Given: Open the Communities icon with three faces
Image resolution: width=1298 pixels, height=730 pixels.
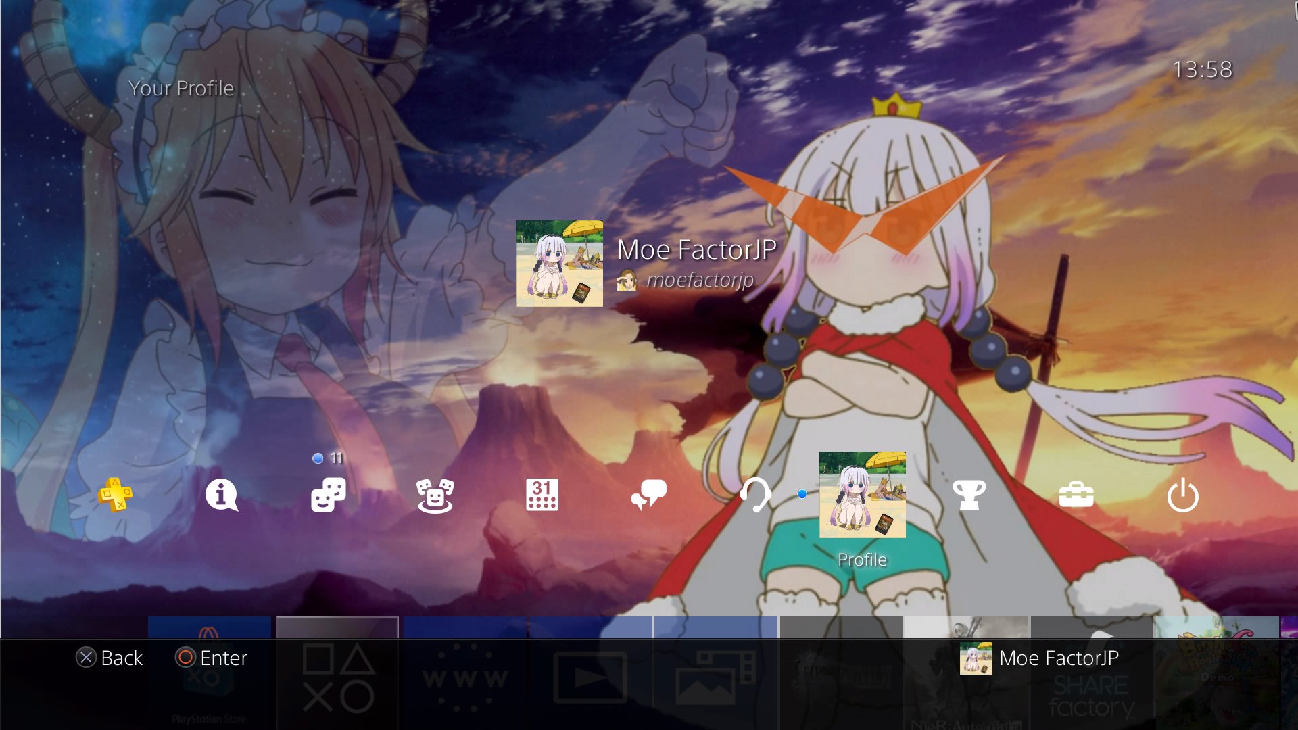Looking at the screenshot, I should click(x=435, y=496).
